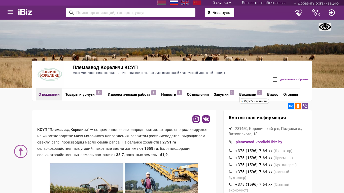
Task: Open the company Instagram page
Action: (x=196, y=119)
